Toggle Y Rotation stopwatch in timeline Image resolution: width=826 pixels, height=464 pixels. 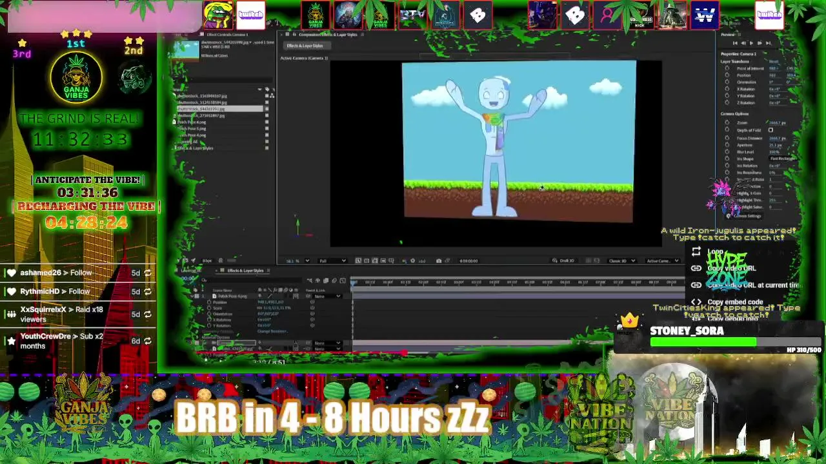pos(209,325)
